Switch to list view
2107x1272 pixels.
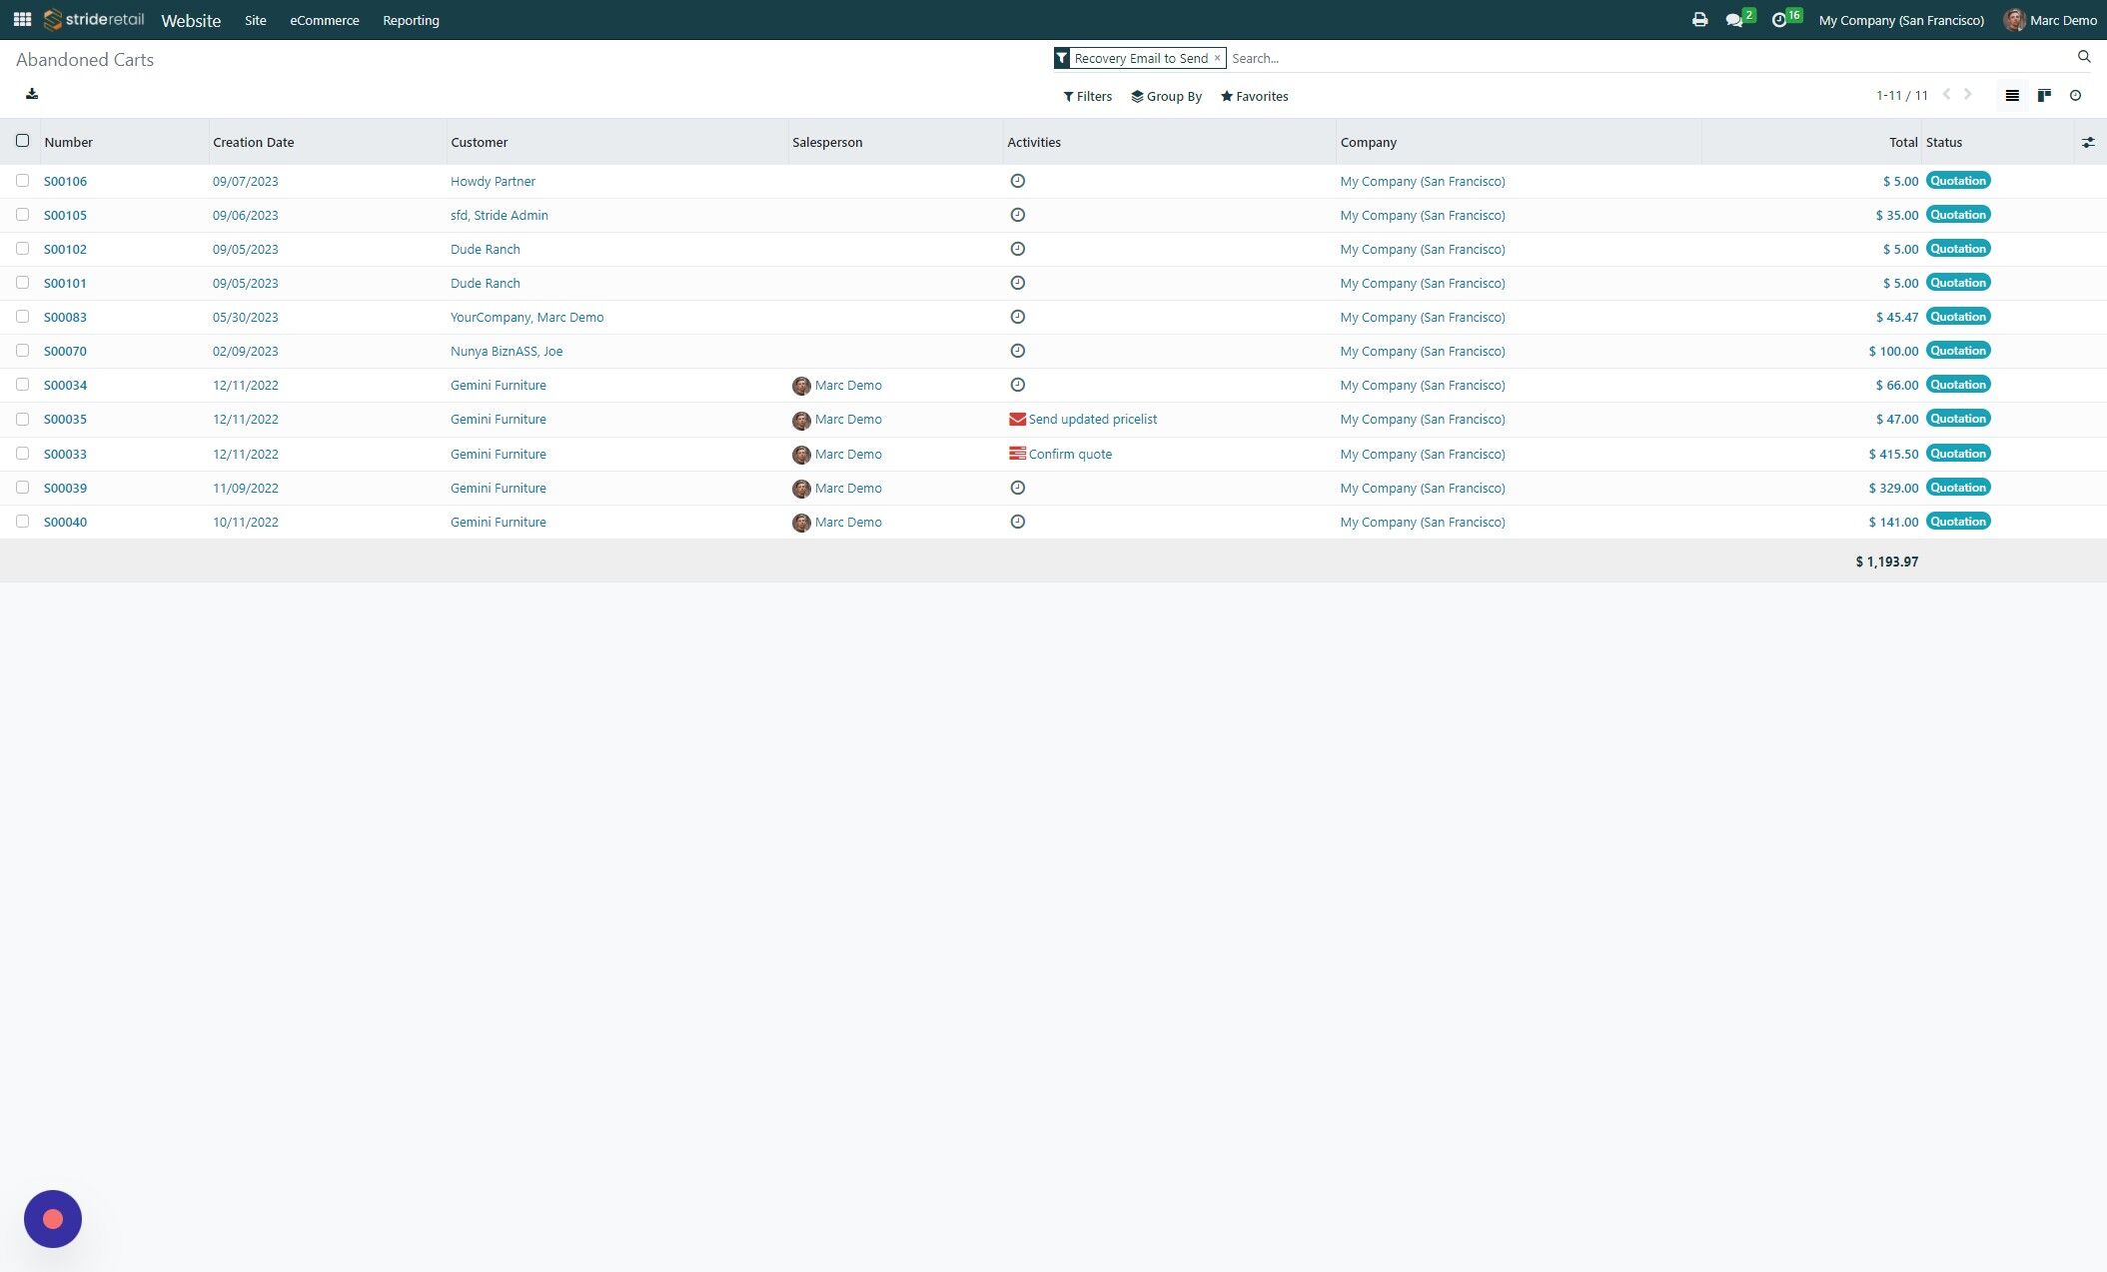2012,96
